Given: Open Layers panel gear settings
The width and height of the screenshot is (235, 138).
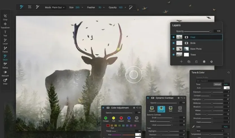Looking at the screenshot, I should (212, 62).
